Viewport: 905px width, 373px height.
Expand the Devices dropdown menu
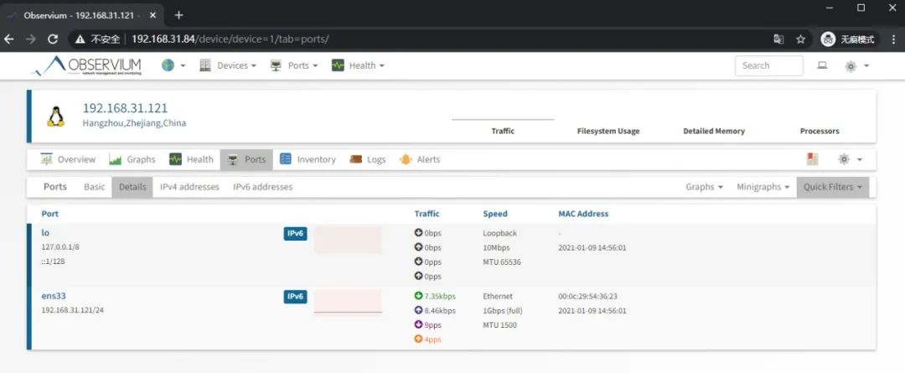[236, 66]
